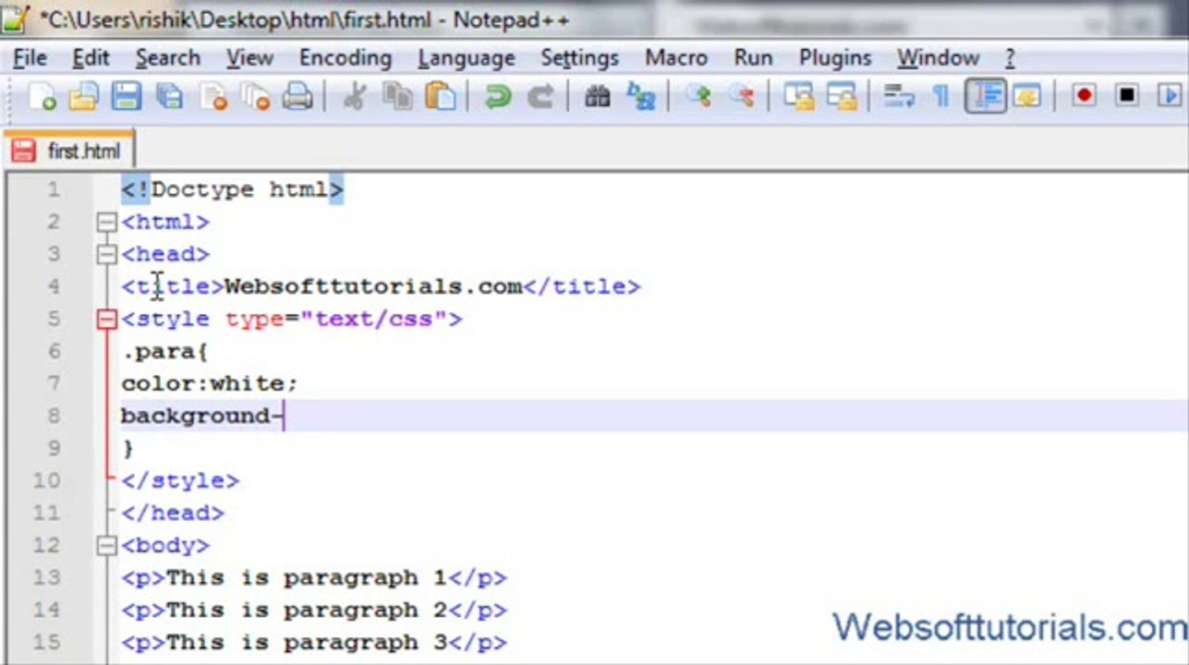The height and width of the screenshot is (665, 1189).
Task: Click the "text/css" attribute value
Action: (373, 319)
